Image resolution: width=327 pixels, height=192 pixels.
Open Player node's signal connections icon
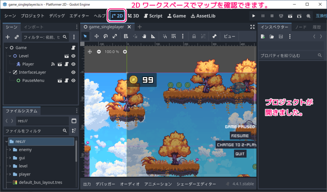(53, 64)
